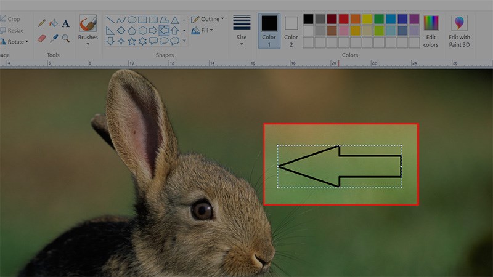The width and height of the screenshot is (493, 277).
Task: Choose the Right triangle shape
Action: [110, 30]
